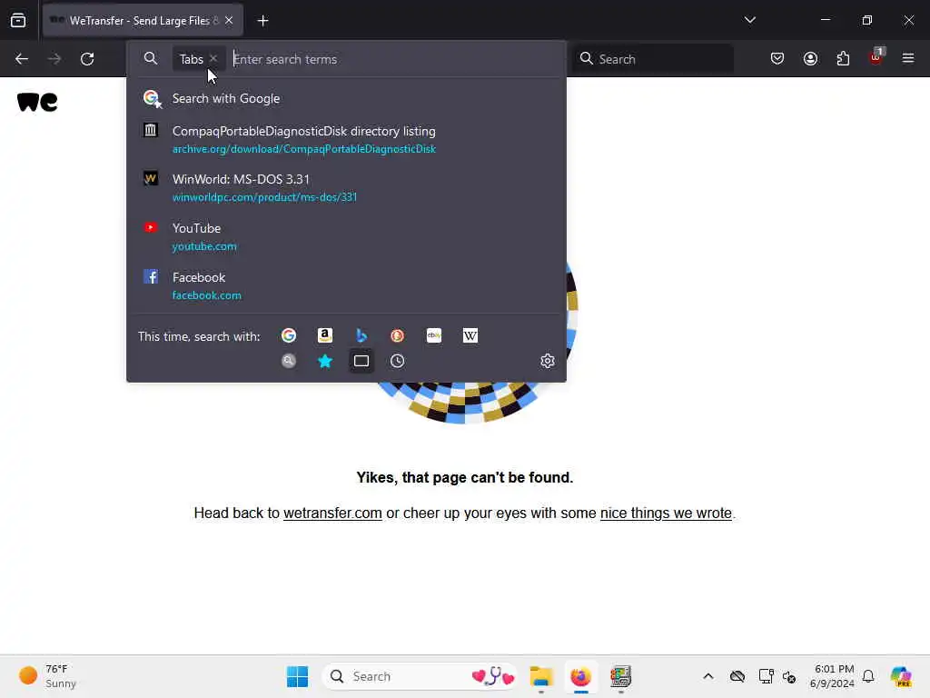Open the display/network tray icon
This screenshot has width=930, height=698.
coord(766,676)
